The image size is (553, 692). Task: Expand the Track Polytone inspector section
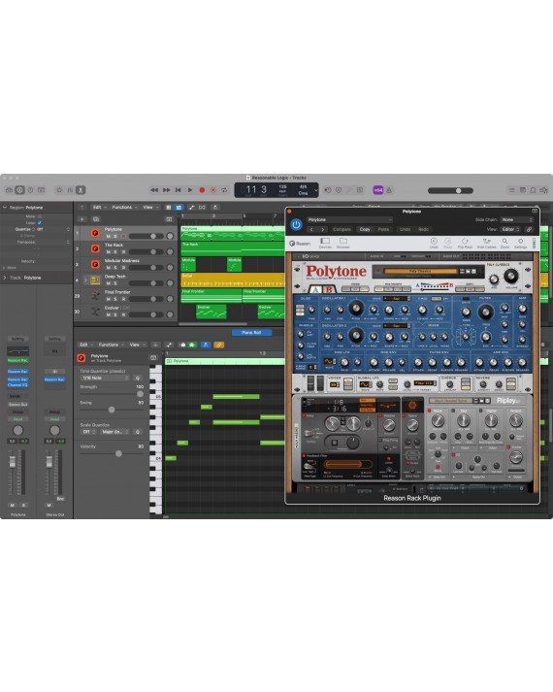click(5, 278)
